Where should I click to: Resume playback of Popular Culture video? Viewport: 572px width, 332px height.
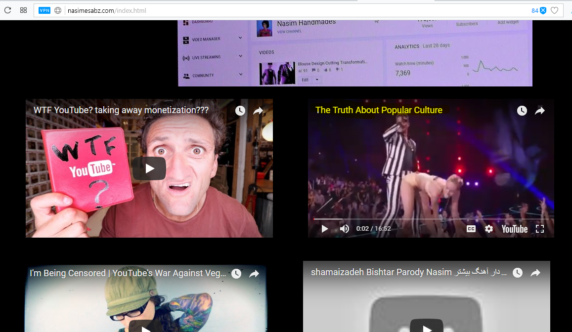coord(325,229)
